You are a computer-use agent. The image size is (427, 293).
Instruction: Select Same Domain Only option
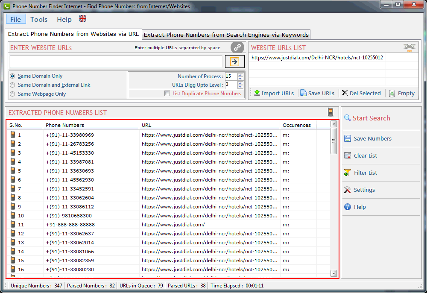[12, 76]
